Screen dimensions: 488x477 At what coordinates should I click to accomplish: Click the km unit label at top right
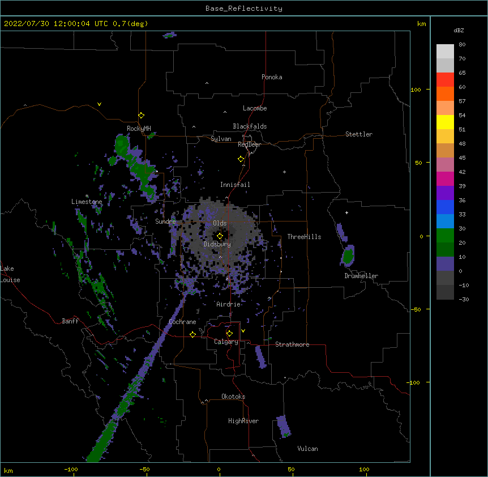point(422,24)
